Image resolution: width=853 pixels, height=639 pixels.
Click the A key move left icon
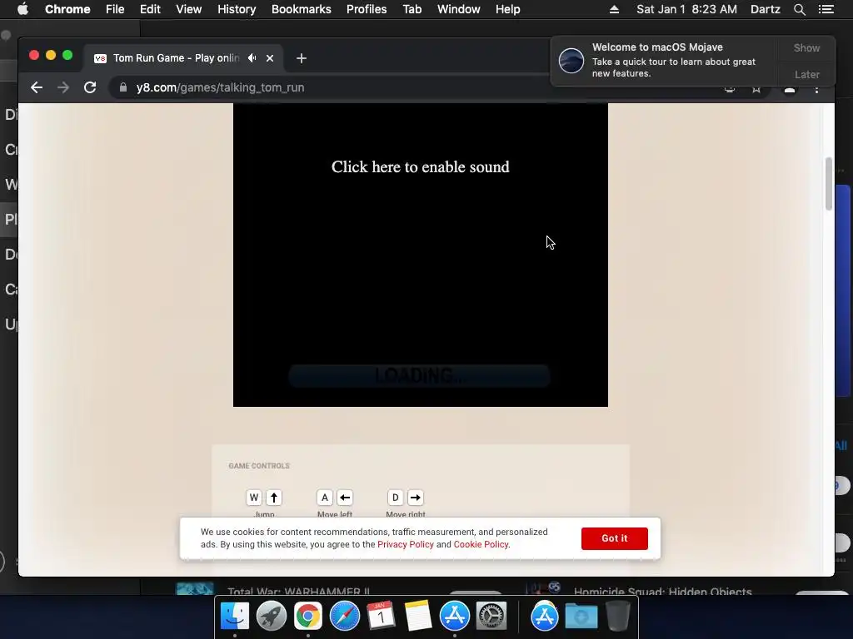click(x=325, y=498)
